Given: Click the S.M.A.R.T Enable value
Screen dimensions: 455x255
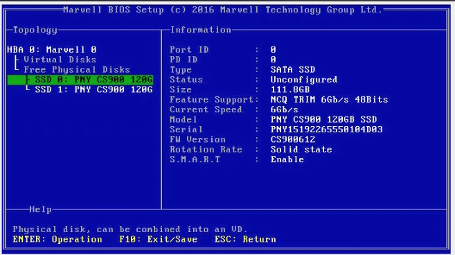Looking at the screenshot, I should (287, 159).
